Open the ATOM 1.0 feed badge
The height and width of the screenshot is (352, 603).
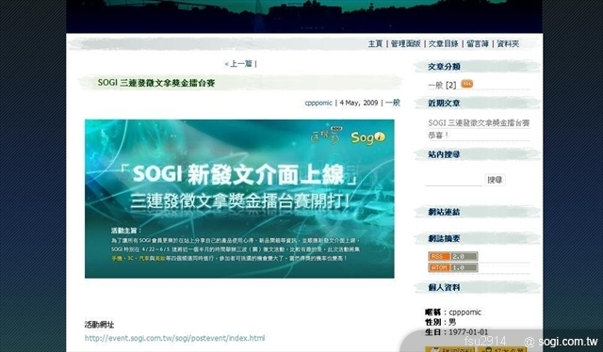click(453, 267)
